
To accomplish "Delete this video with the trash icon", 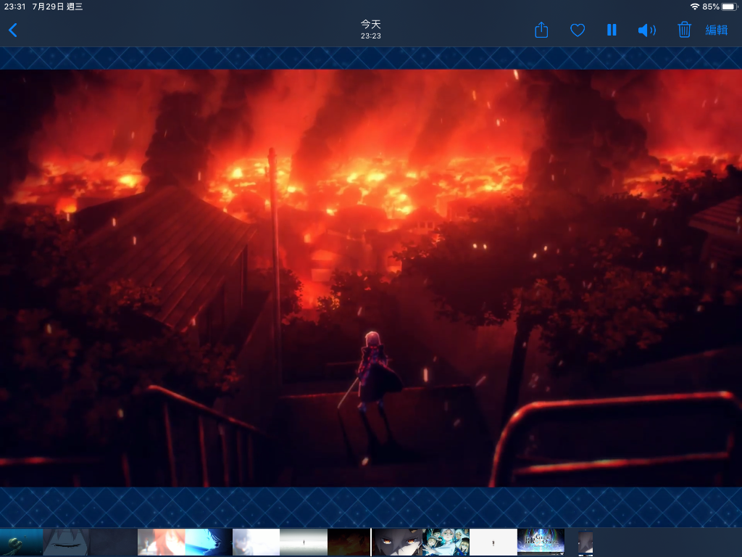I will (x=684, y=30).
